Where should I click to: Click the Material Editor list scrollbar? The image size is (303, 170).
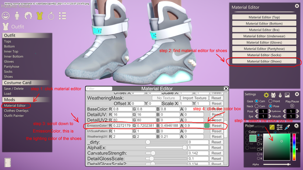tap(225, 129)
